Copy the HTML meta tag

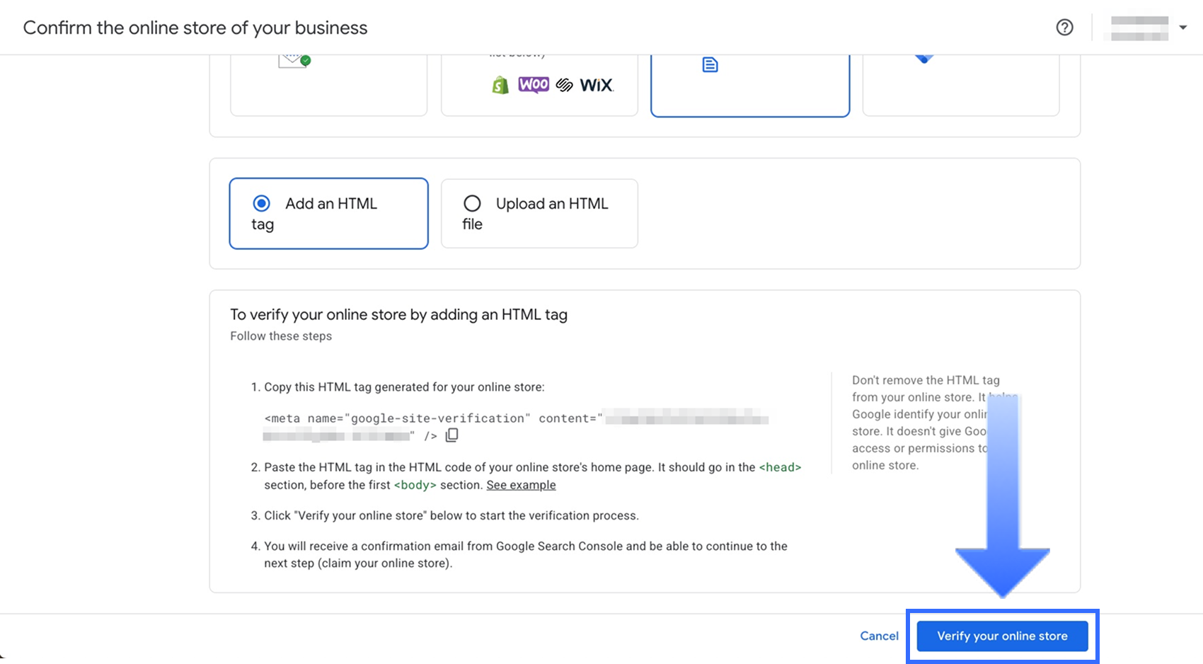tap(451, 435)
